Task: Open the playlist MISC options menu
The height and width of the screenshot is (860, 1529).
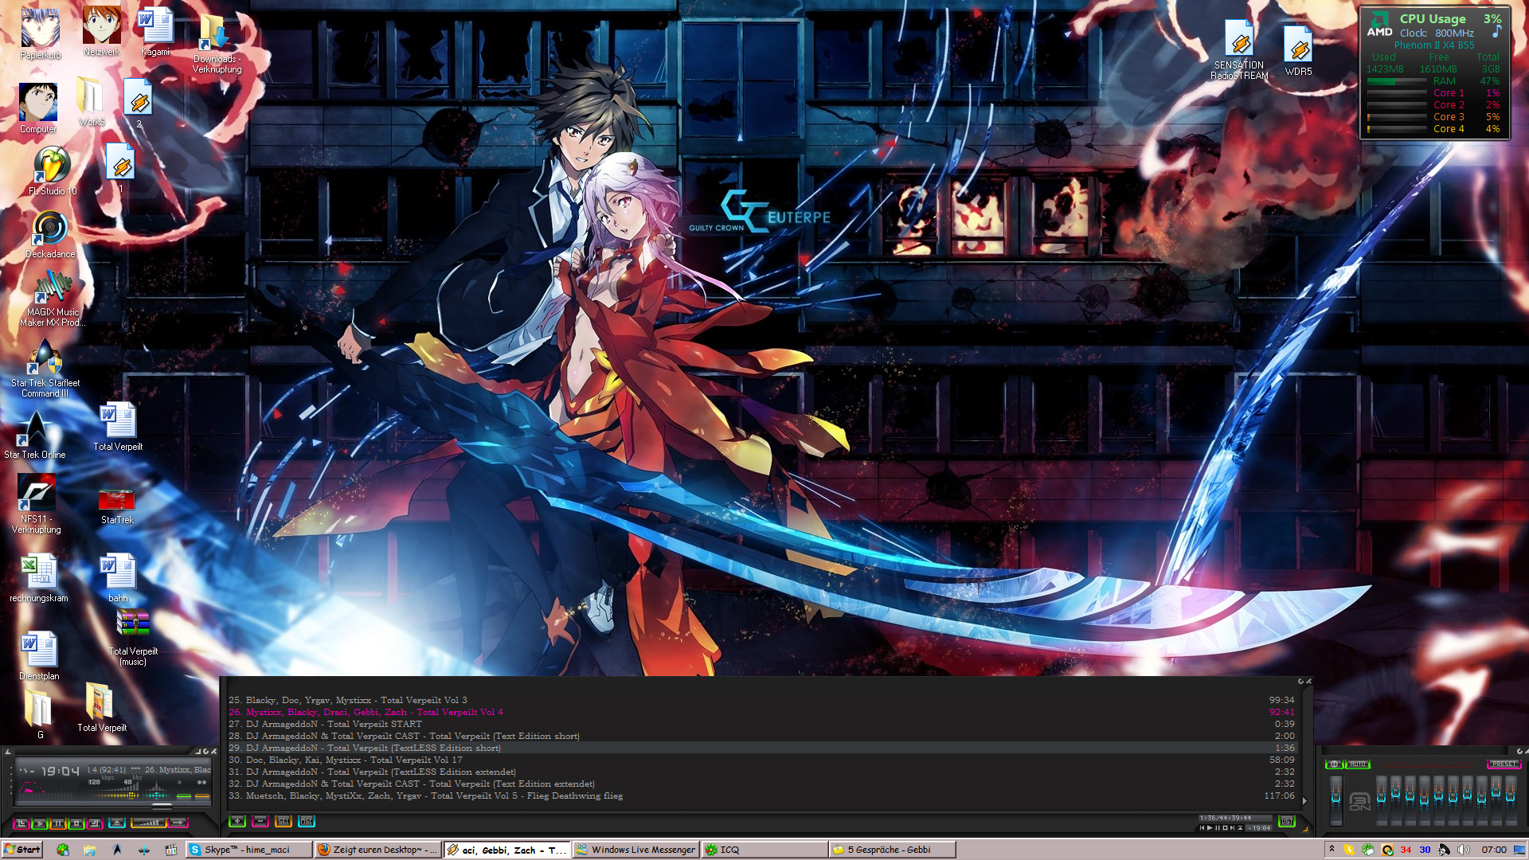Action: (307, 821)
